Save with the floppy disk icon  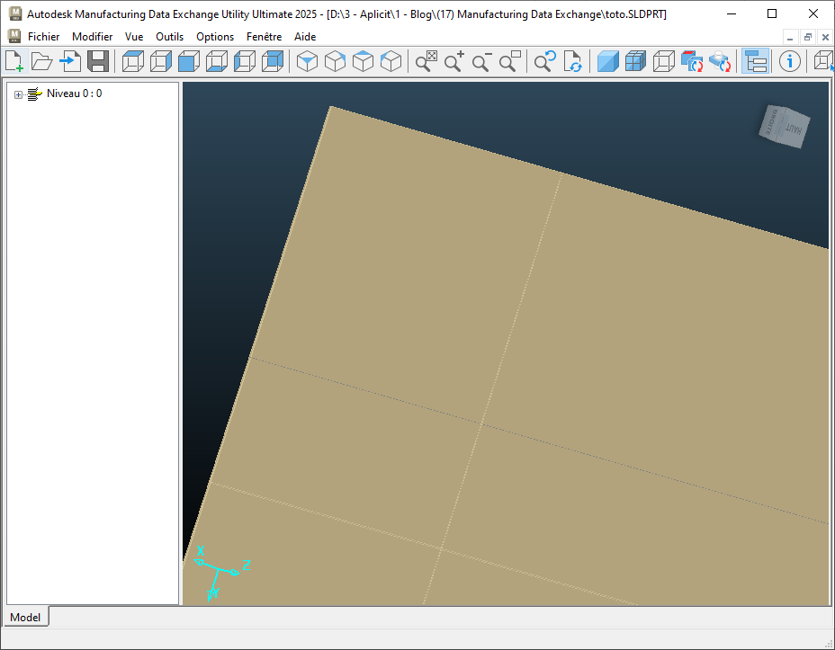click(x=98, y=61)
